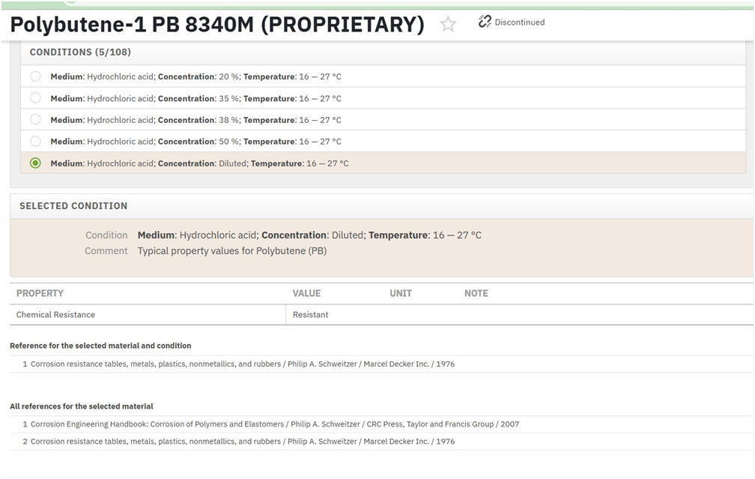Click the Discontinued status label
Screen dimensions: 755x479
pyautogui.click(x=520, y=22)
